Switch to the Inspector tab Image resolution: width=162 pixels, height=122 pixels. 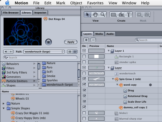click(x=40, y=13)
